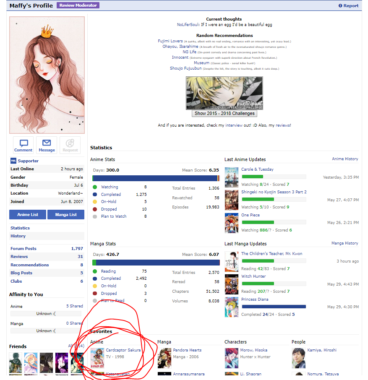The width and height of the screenshot is (368, 380).
Task: Open the One Piece cover thumbnail
Action: click(232, 223)
